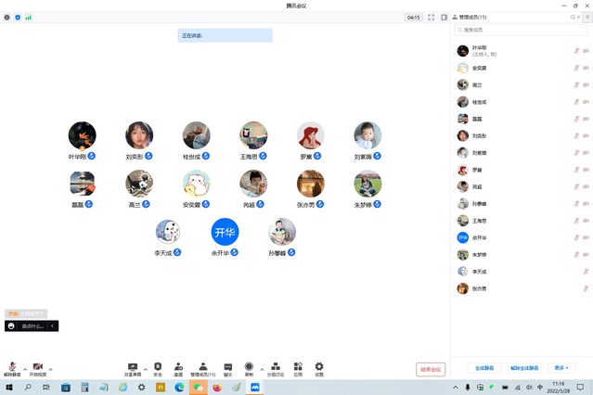The image size is (593, 395).
Task: Open the 更多 dropdown in members panel
Action: tap(561, 368)
